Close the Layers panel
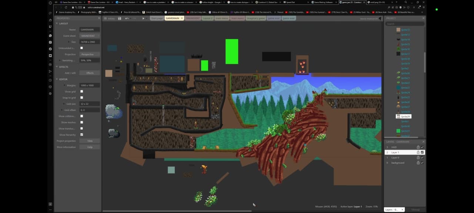Viewport: 474px width, 213px height. point(424,142)
